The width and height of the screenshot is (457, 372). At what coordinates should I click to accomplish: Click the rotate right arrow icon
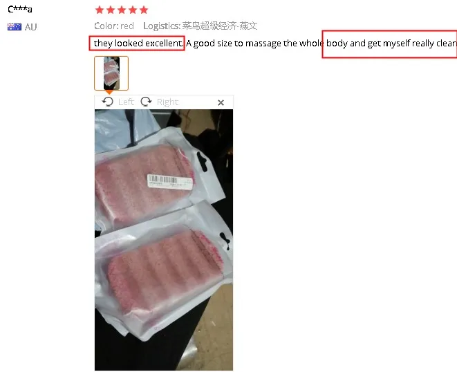[146, 102]
